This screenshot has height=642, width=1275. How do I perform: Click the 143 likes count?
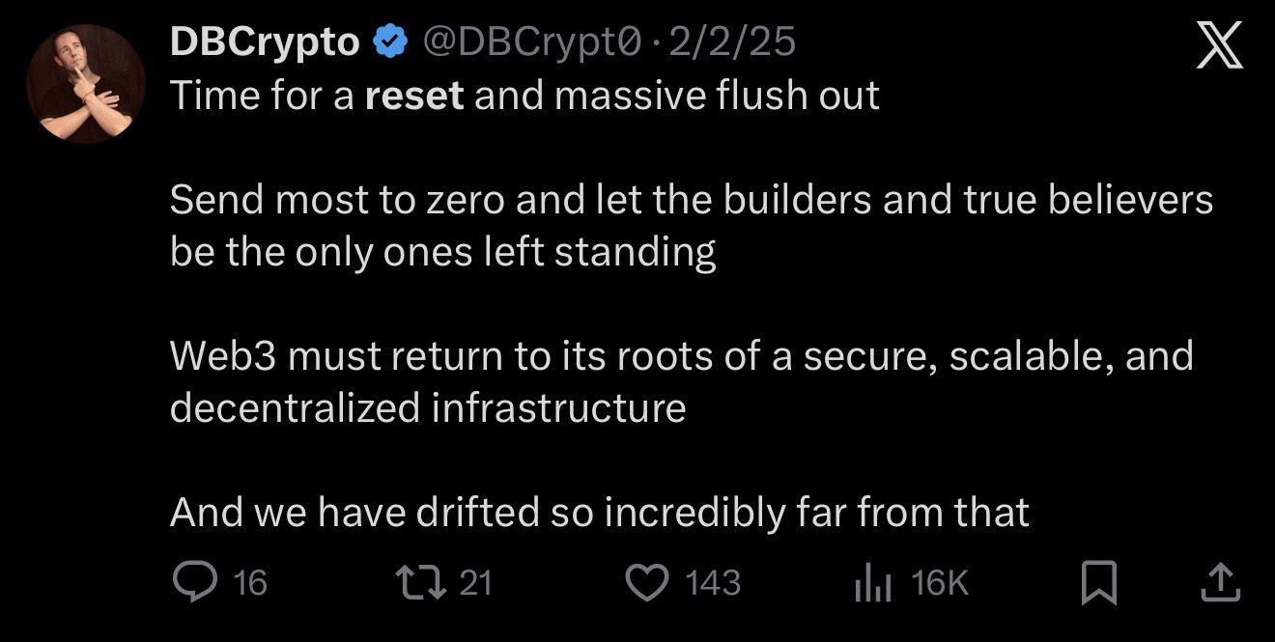[713, 583]
